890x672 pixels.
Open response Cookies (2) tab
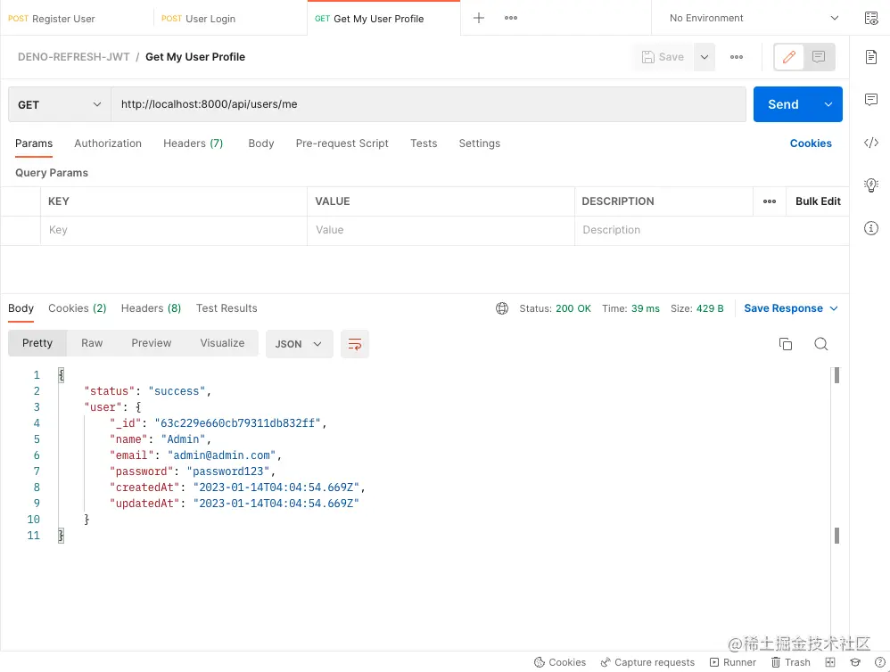(78, 308)
